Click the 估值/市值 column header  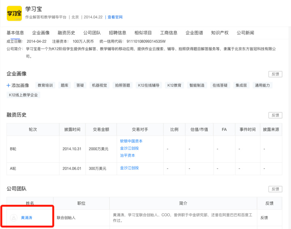pyautogui.click(x=199, y=129)
